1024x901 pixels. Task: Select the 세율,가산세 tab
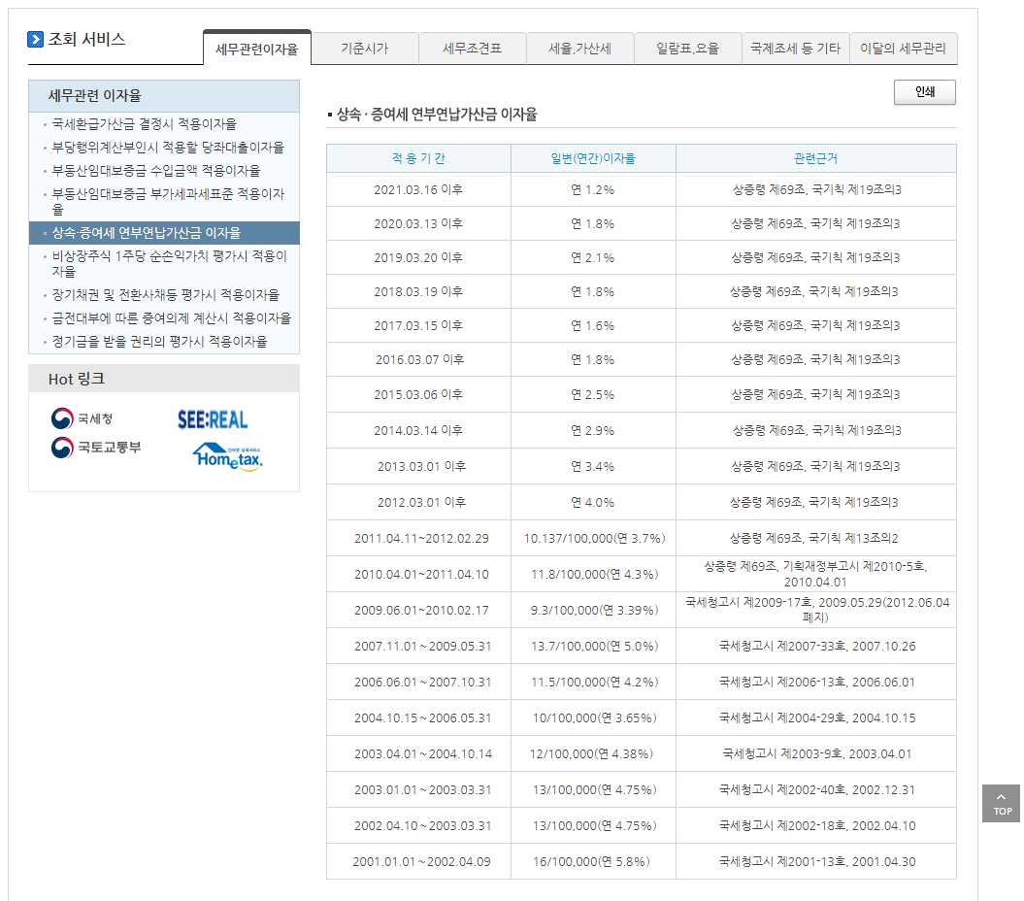tap(579, 49)
